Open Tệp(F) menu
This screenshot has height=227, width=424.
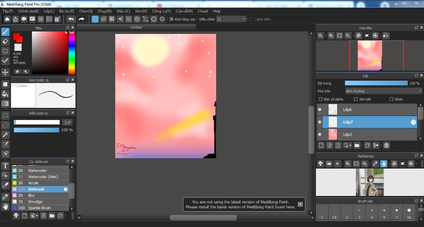[7, 11]
